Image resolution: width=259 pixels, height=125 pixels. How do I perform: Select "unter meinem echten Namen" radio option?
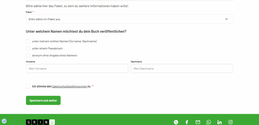click(28, 41)
